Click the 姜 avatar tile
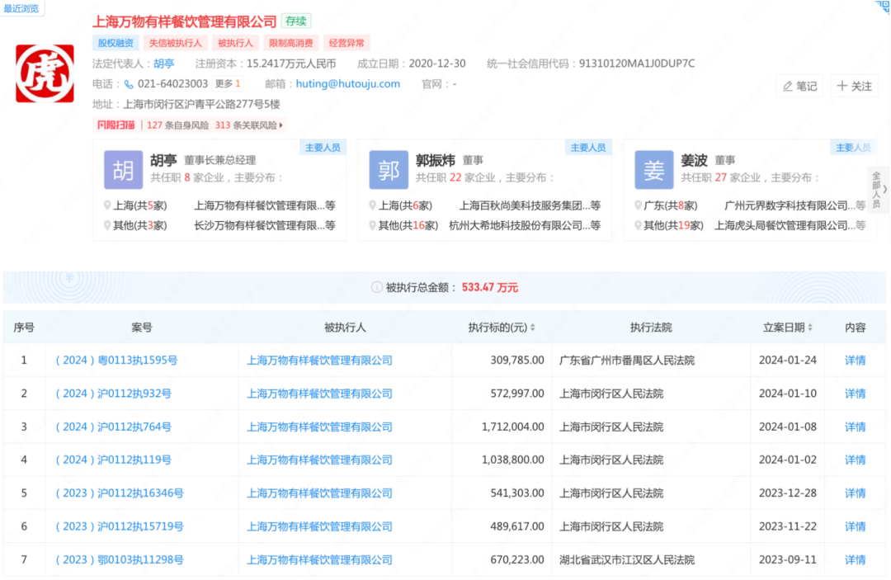Viewport: 891px width, 580px height. [653, 171]
